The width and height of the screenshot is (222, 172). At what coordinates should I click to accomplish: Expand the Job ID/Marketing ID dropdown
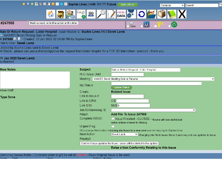point(153,110)
